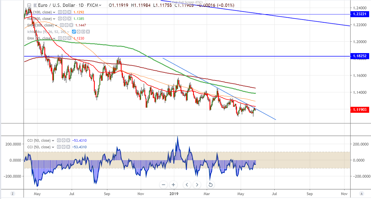Expand the Ichimoku options chevron
371x199 pixels.
68,32
